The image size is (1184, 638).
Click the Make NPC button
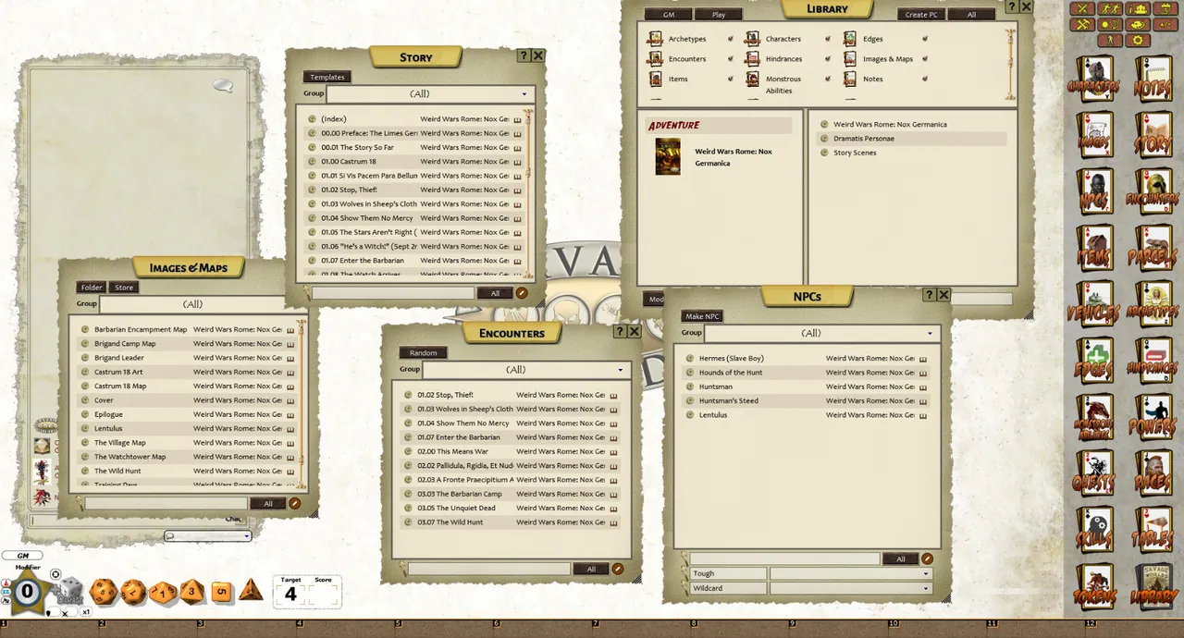pos(702,316)
